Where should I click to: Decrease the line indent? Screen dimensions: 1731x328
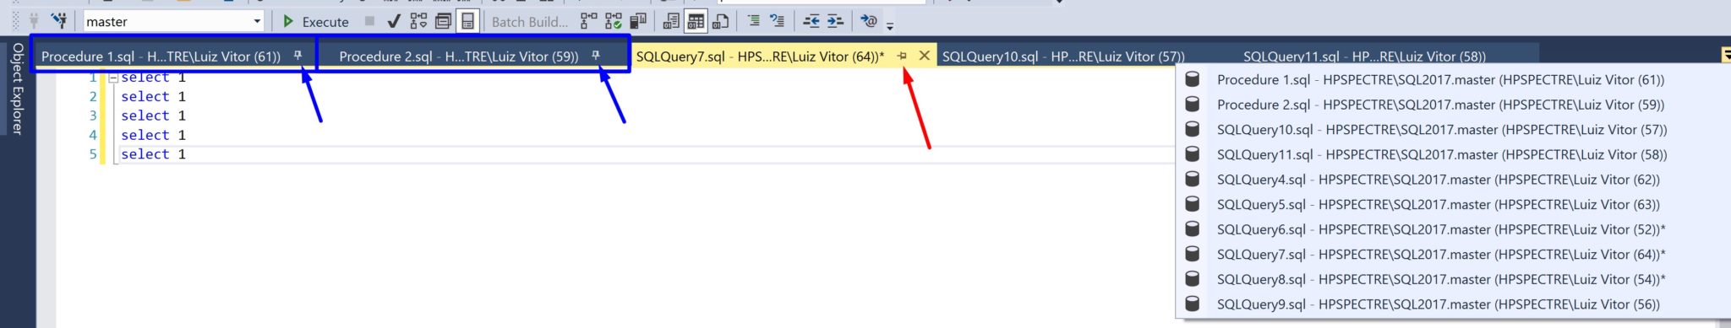pos(811,21)
